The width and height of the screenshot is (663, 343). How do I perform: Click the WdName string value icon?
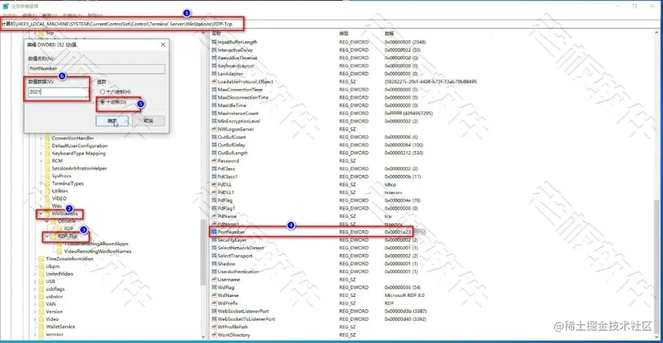coord(214,295)
